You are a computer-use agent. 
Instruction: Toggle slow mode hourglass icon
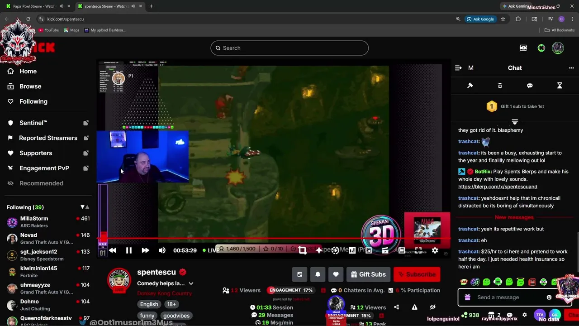(x=560, y=86)
